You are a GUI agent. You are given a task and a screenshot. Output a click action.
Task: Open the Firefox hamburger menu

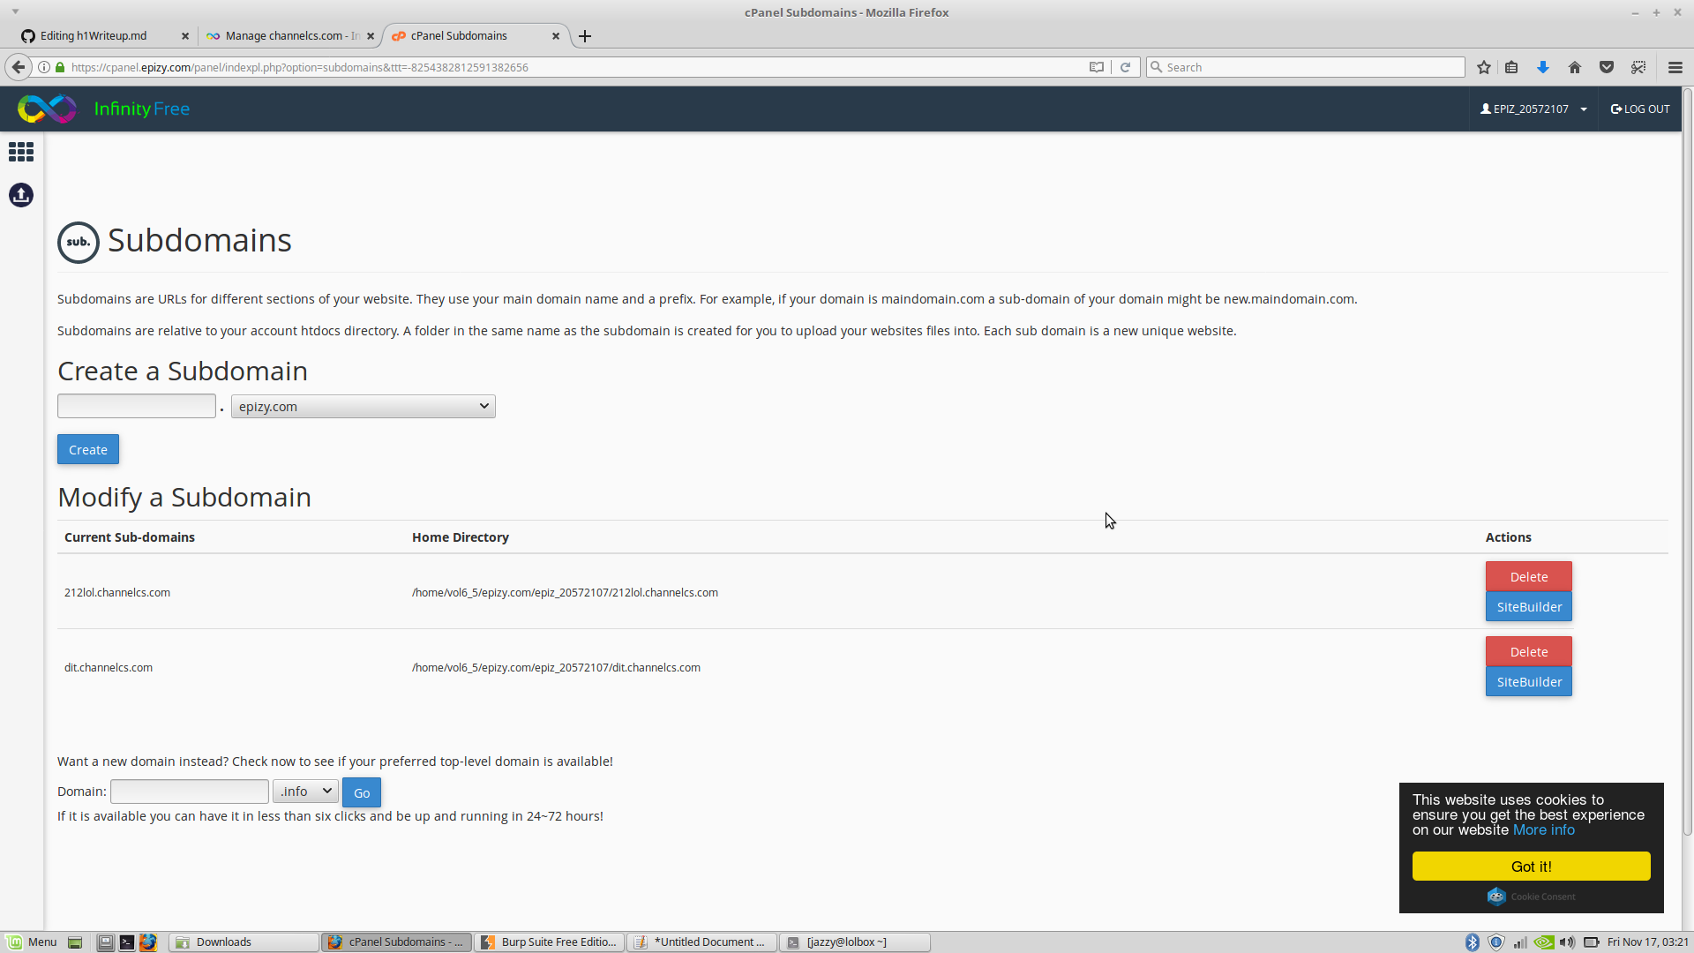click(1675, 67)
